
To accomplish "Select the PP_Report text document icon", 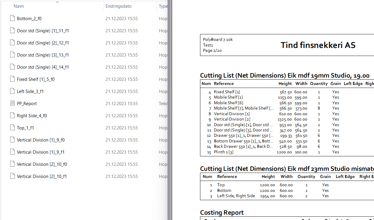I will (x=12, y=103).
